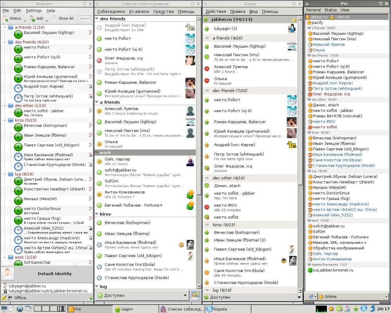Image resolution: width=391 pixels, height=313 pixels.
Task: Click the lock icon on Psi jabber.ru account
Action: pos(332,17)
